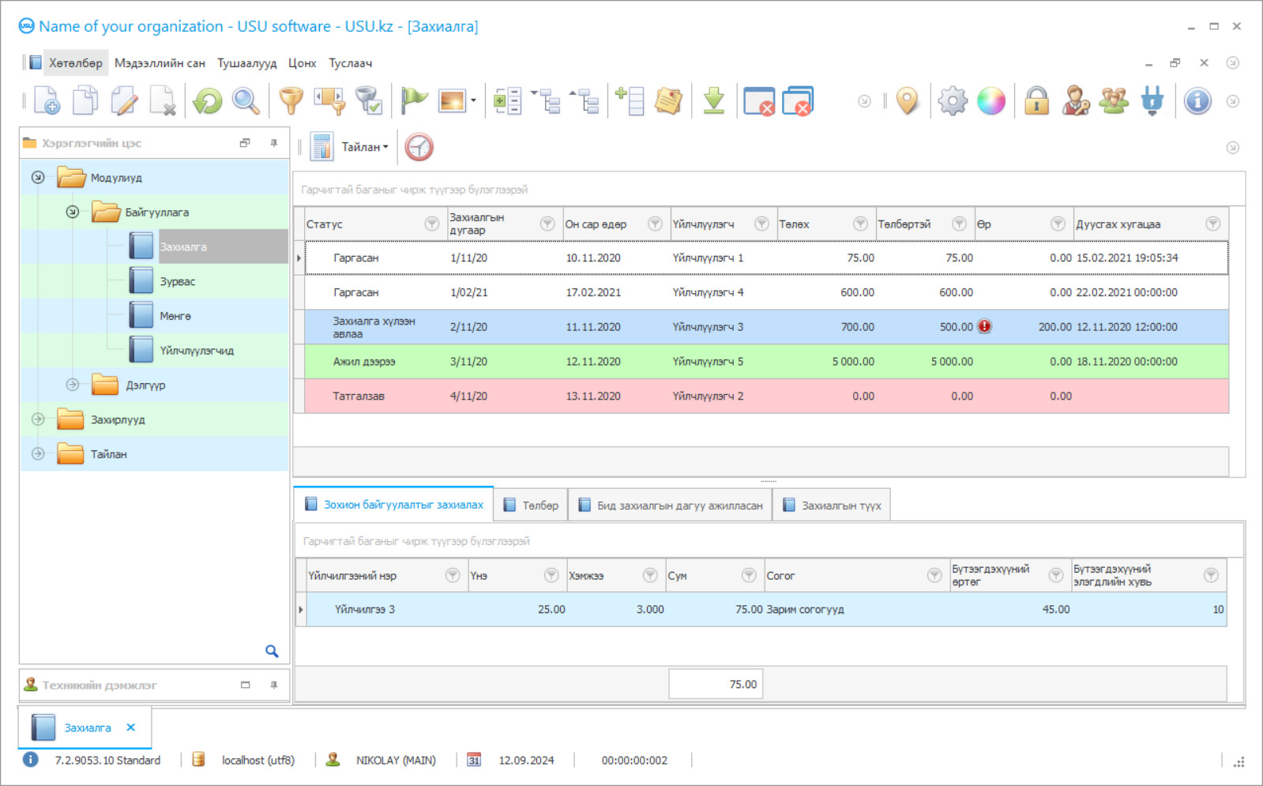Open filter for Статус column

point(432,224)
